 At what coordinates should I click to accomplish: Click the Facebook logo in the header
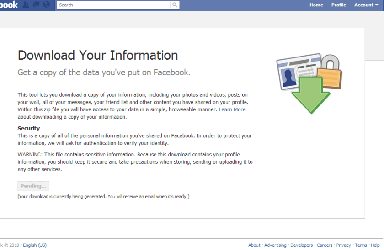[x=8, y=5]
